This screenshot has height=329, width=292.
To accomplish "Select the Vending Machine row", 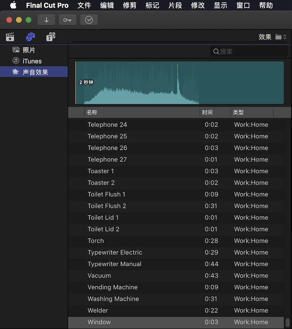I will click(x=176, y=287).
